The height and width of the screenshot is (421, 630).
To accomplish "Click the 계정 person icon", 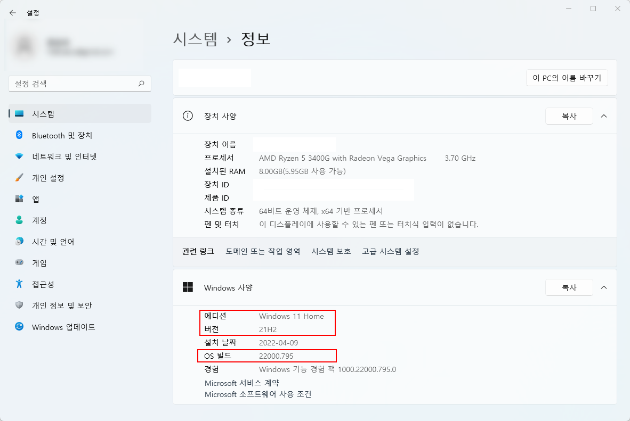I will click(19, 220).
